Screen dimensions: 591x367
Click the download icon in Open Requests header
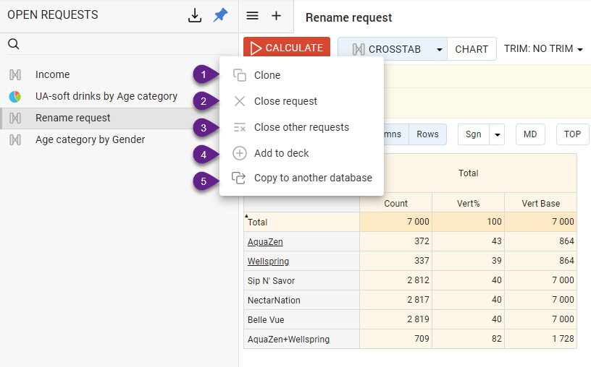[195, 15]
